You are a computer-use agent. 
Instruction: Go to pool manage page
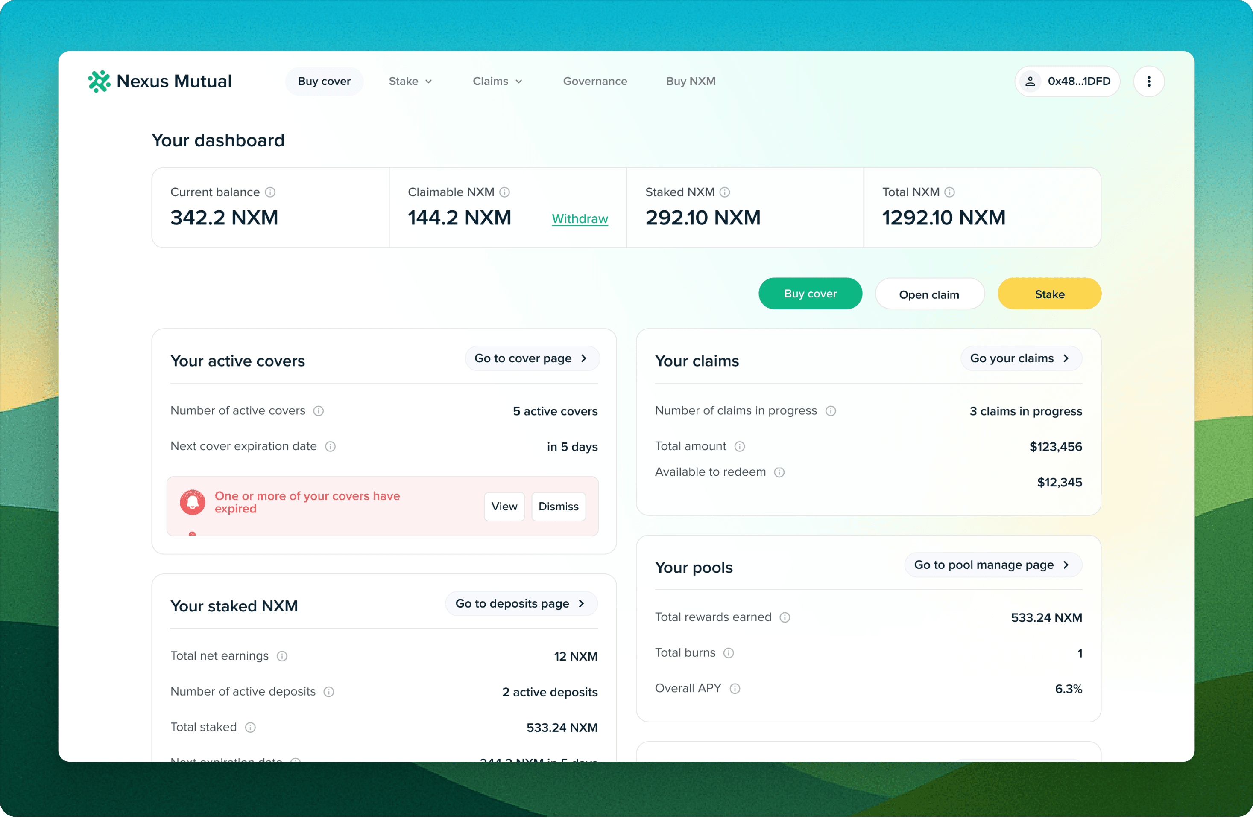click(992, 565)
